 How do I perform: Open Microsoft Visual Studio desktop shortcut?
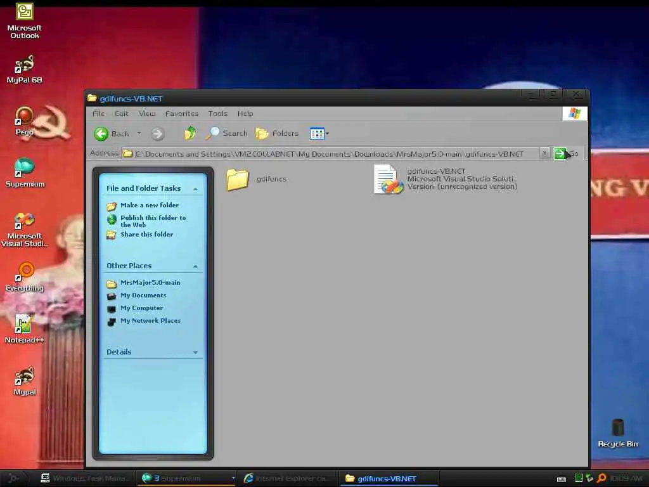25,230
